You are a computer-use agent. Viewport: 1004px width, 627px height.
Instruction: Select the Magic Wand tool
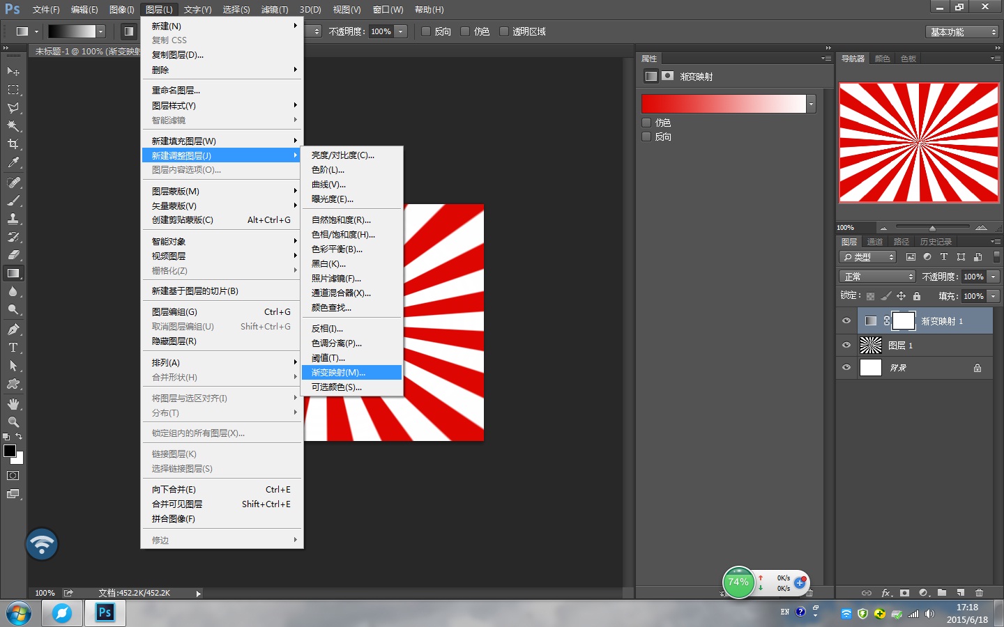click(13, 126)
